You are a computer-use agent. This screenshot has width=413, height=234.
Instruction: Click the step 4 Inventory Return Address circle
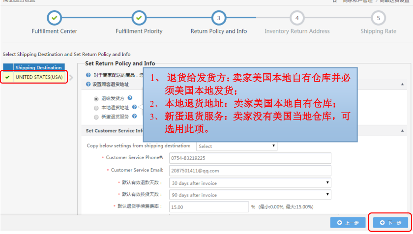coord(297,18)
